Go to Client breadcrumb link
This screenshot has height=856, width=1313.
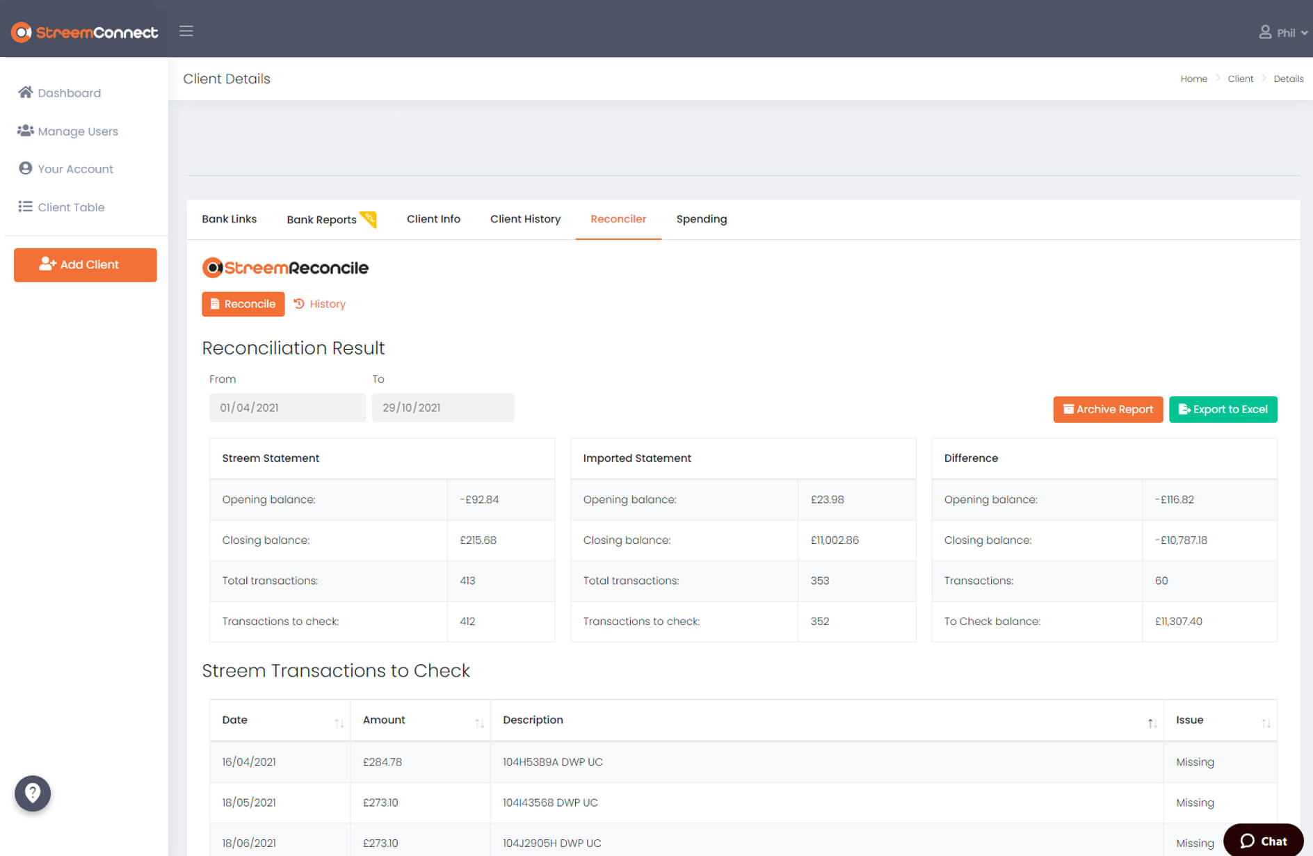tap(1240, 79)
